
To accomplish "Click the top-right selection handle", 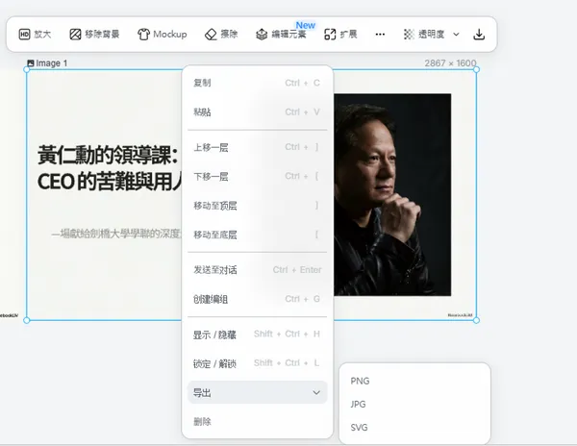I will pos(477,69).
